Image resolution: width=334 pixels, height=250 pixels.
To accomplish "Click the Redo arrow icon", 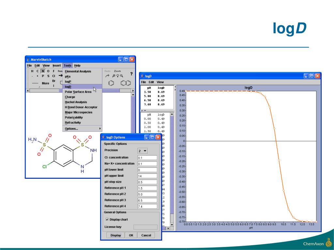I will pos(107,76).
